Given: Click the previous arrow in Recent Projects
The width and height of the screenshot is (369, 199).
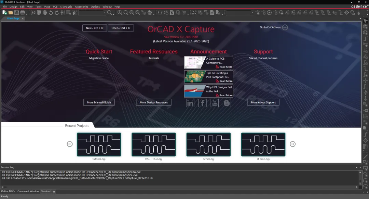Looking at the screenshot, I should click(x=70, y=144).
